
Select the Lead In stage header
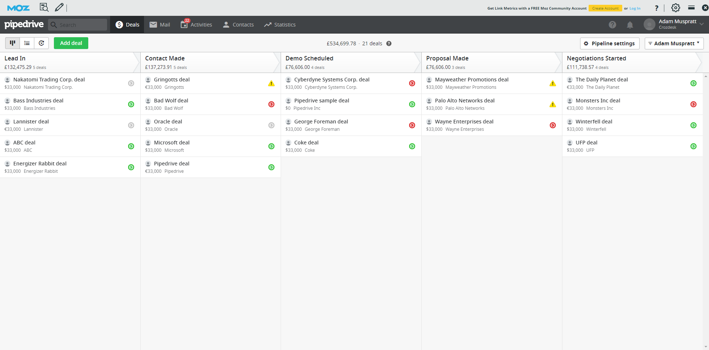point(70,62)
